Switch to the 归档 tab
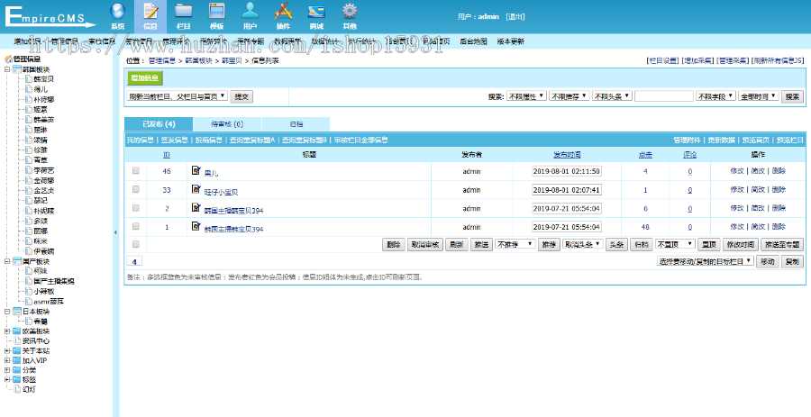The image size is (811, 417). [296, 124]
